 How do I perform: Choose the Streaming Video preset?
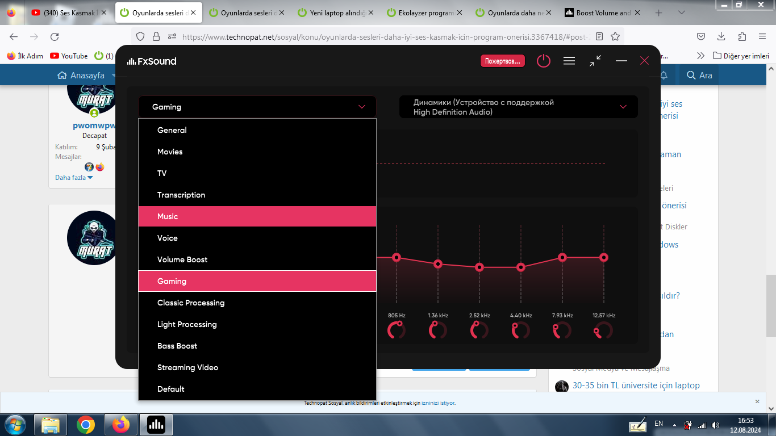point(257,367)
